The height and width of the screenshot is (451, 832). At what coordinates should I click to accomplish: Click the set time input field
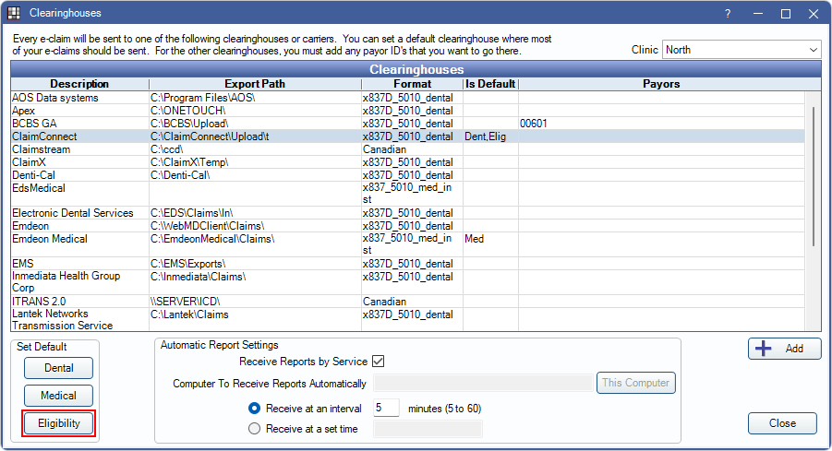(428, 429)
